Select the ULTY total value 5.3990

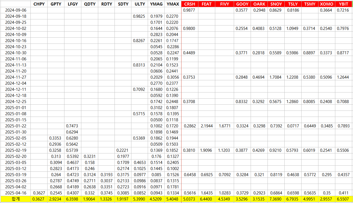(140, 199)
